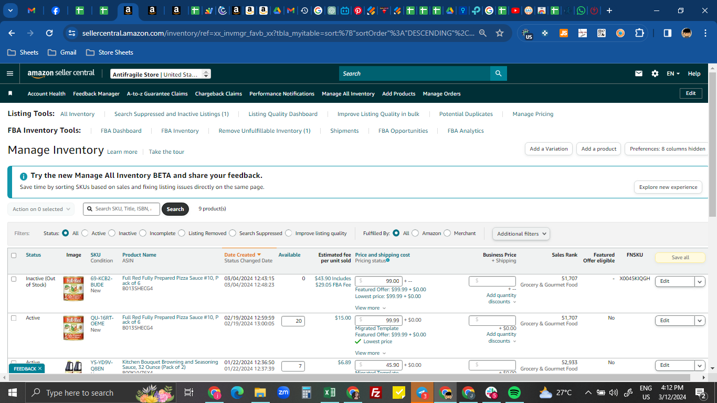This screenshot has height=403, width=717.
Task: Open File Explorer from the taskbar
Action: tap(260, 393)
